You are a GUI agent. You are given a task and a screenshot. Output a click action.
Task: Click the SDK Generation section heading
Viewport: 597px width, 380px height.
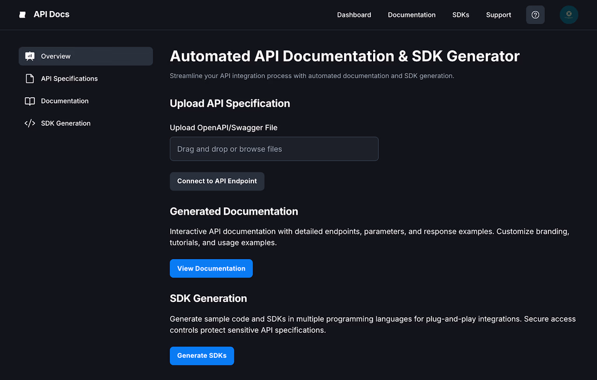click(x=208, y=299)
